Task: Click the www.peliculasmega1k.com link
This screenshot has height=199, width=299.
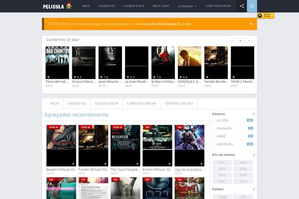Action: point(163,24)
